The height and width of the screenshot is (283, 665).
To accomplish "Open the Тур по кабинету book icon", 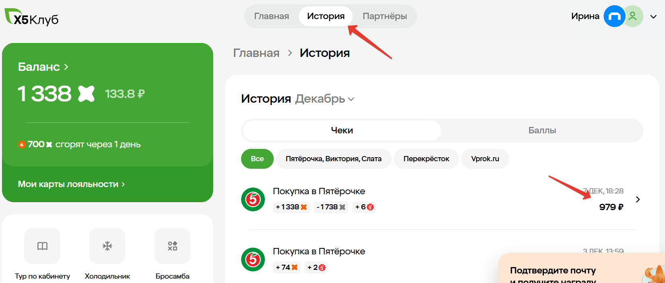I will [x=42, y=246].
